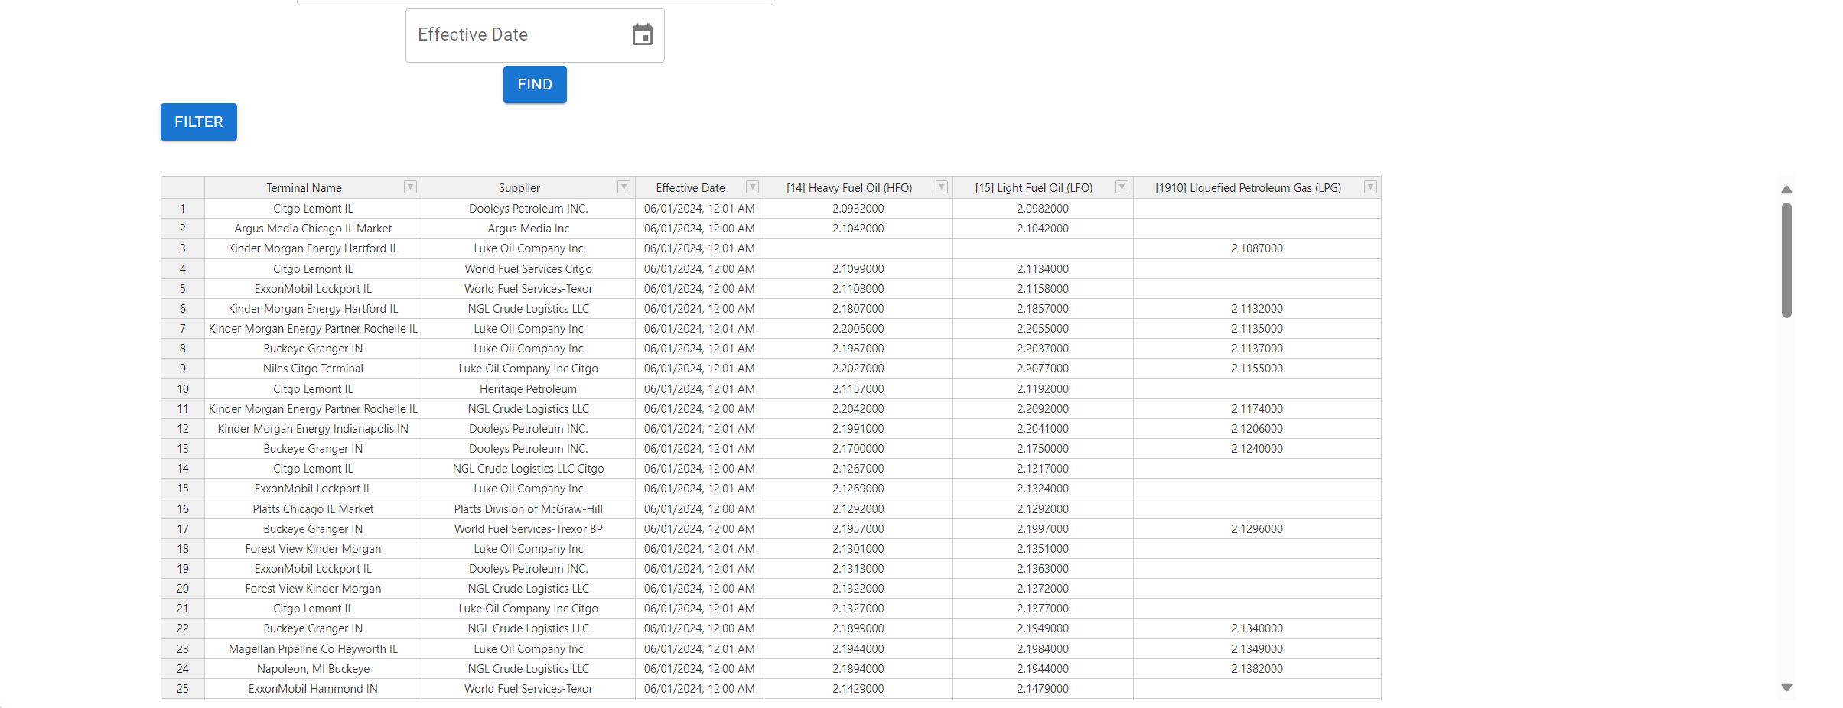Click LFO value 2.1324000
The height and width of the screenshot is (708, 1843).
click(1043, 489)
